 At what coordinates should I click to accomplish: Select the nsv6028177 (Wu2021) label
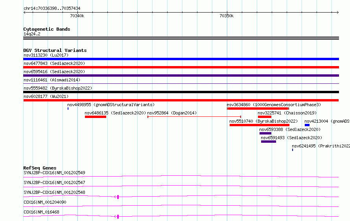(x=46, y=96)
